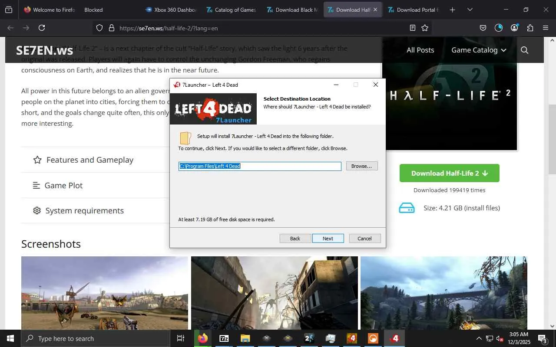Open 7-Zip from the taskbar
Image resolution: width=556 pixels, height=347 pixels.
(224, 338)
